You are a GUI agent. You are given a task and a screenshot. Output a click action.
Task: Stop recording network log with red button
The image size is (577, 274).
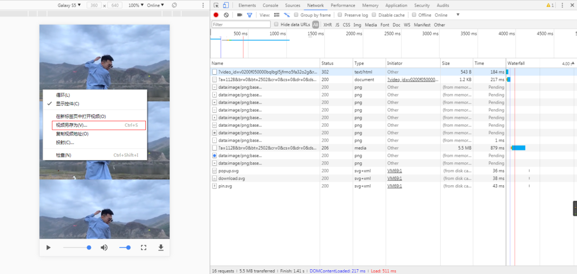click(216, 15)
